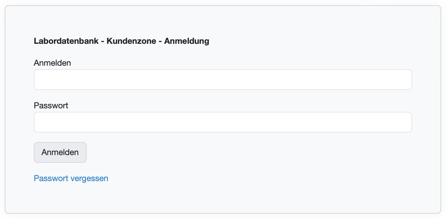
Task: Click the blue Passwort vergessen text
Action: pyautogui.click(x=71, y=178)
